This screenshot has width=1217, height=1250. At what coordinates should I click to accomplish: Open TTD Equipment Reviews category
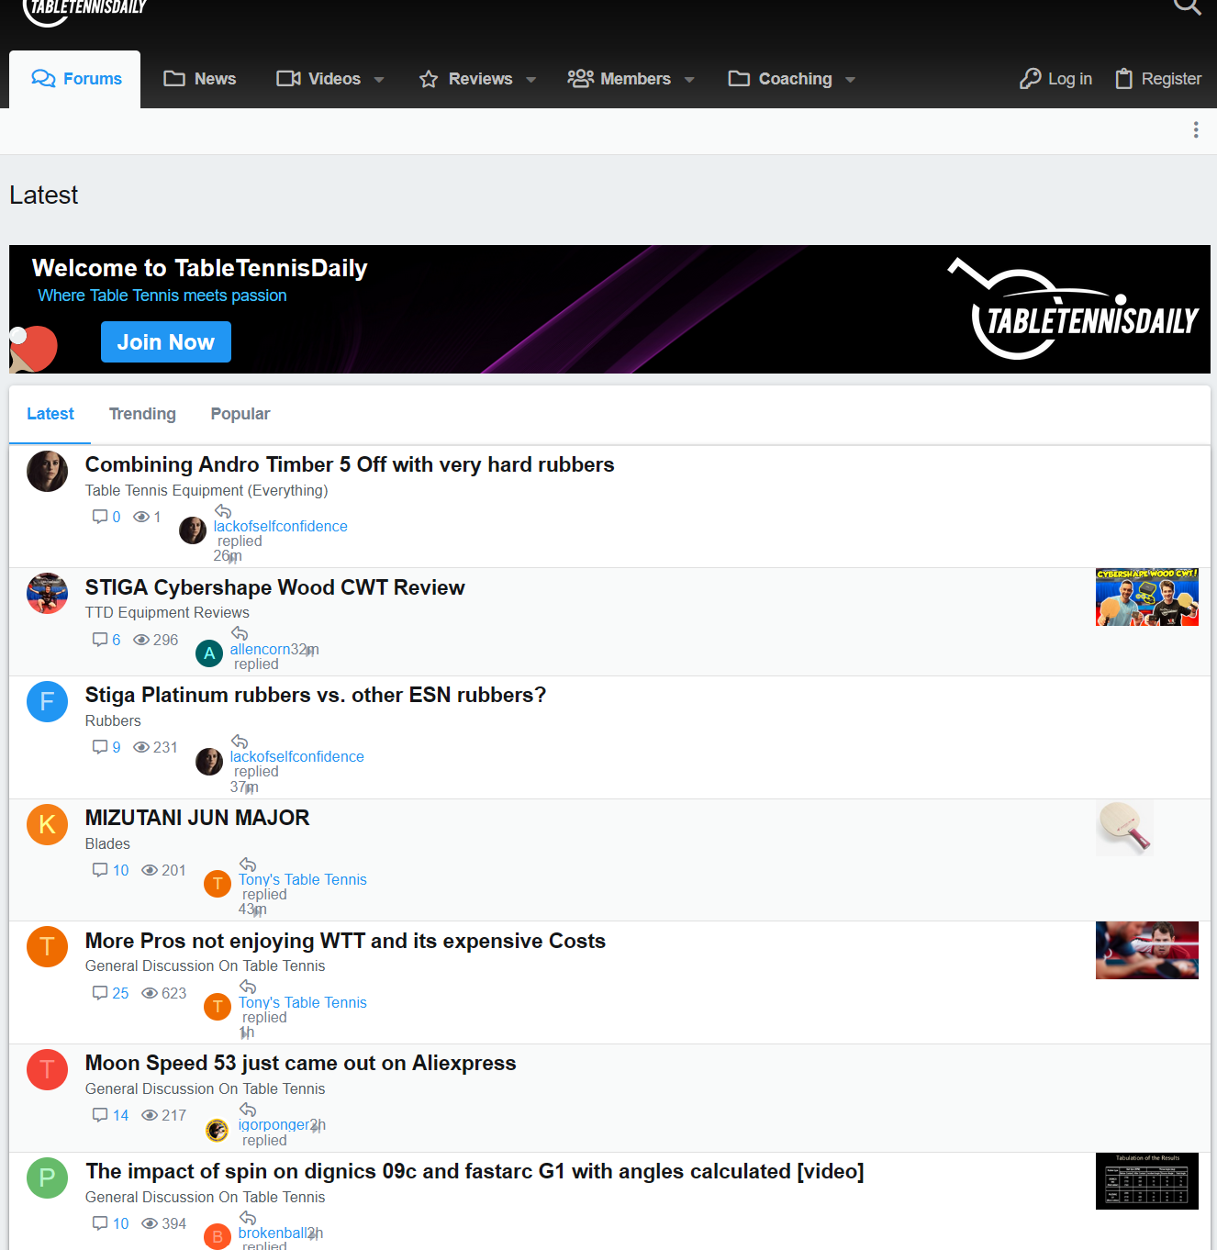[167, 613]
